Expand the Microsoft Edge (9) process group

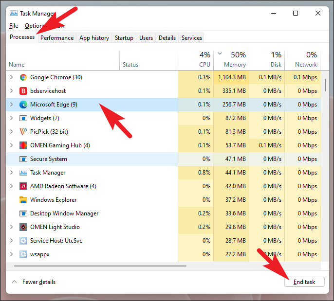point(12,104)
